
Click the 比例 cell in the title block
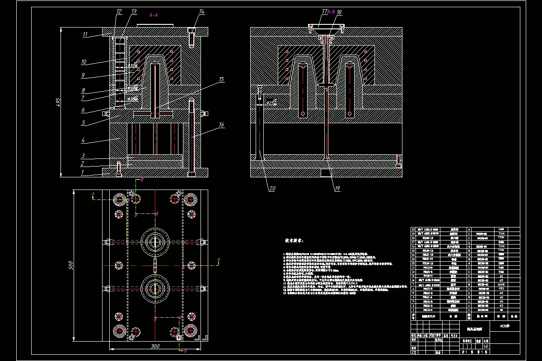click(x=486, y=341)
